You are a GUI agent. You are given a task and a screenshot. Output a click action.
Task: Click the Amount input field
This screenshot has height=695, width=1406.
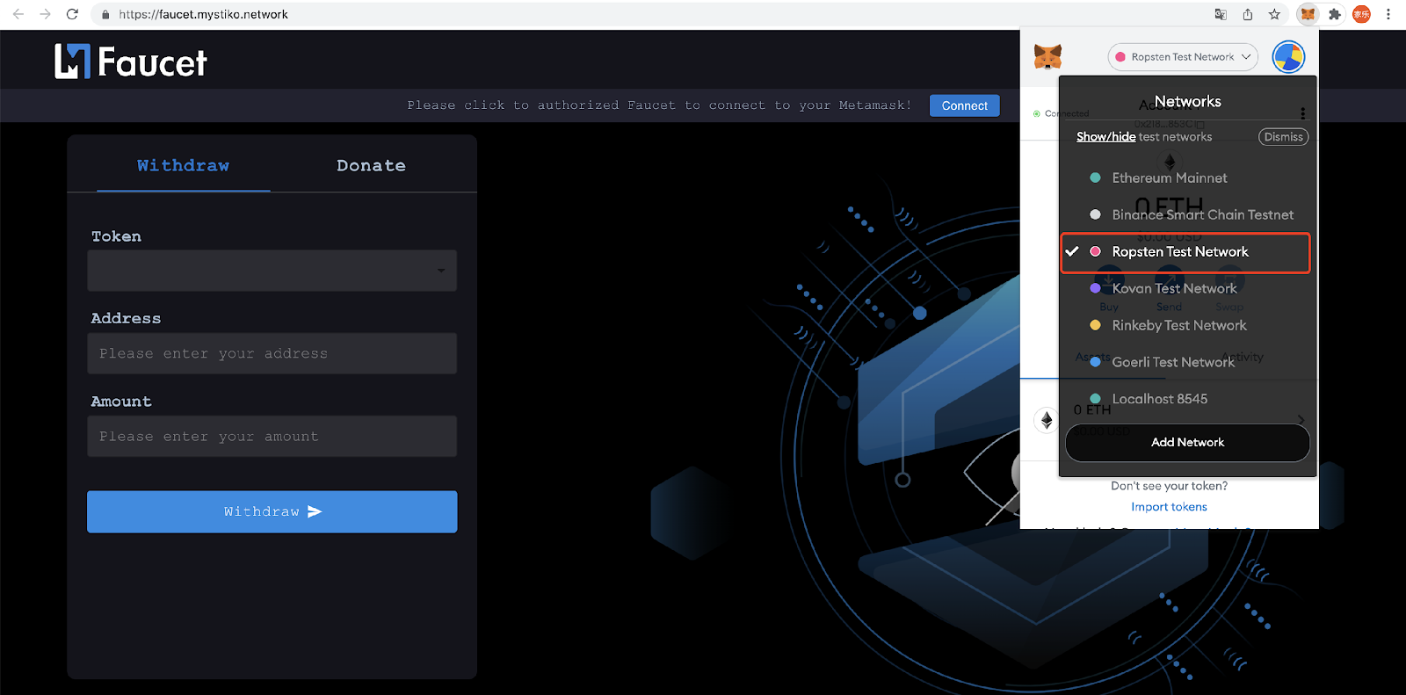coord(272,437)
